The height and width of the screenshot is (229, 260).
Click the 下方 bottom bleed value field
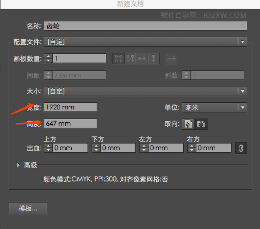(x=118, y=148)
